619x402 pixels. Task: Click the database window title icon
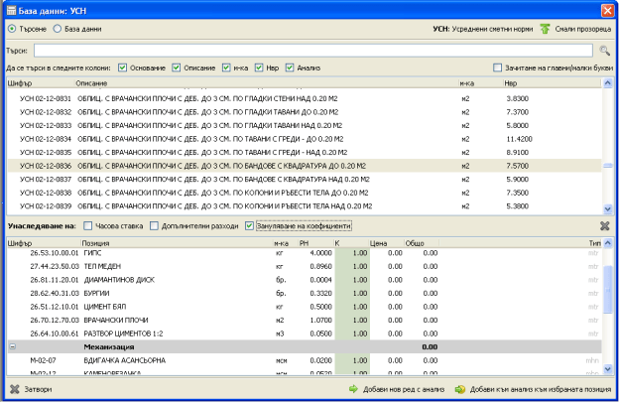(10, 9)
